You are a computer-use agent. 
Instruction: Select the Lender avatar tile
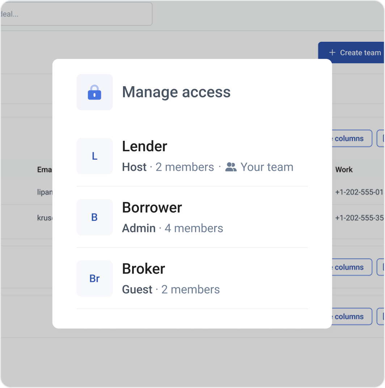94,156
